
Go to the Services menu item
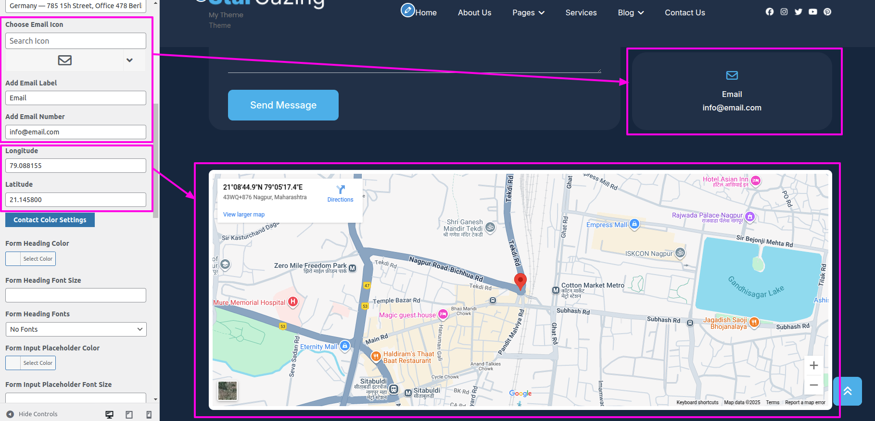point(581,12)
